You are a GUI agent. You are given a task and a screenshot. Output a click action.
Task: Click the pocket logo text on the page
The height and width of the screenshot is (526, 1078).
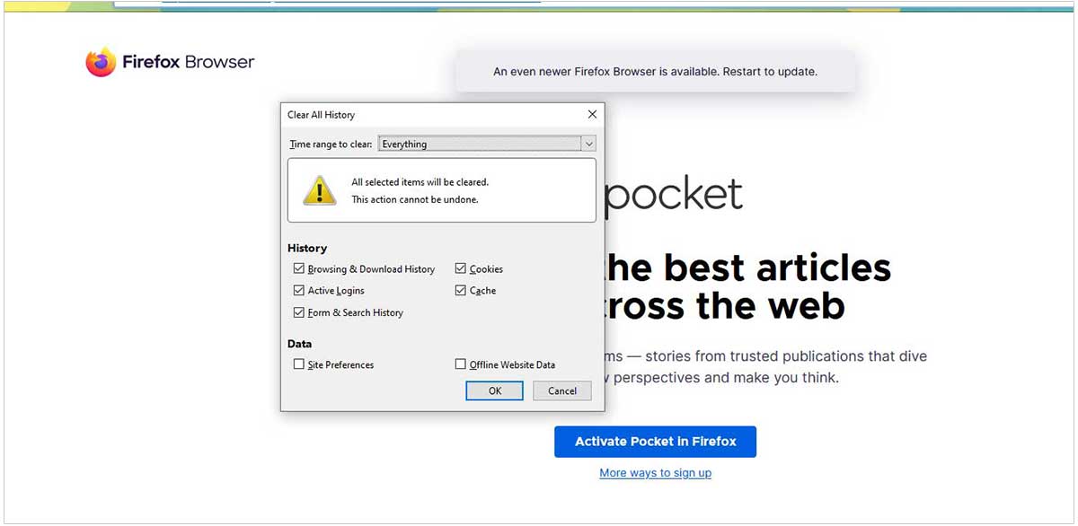click(674, 195)
